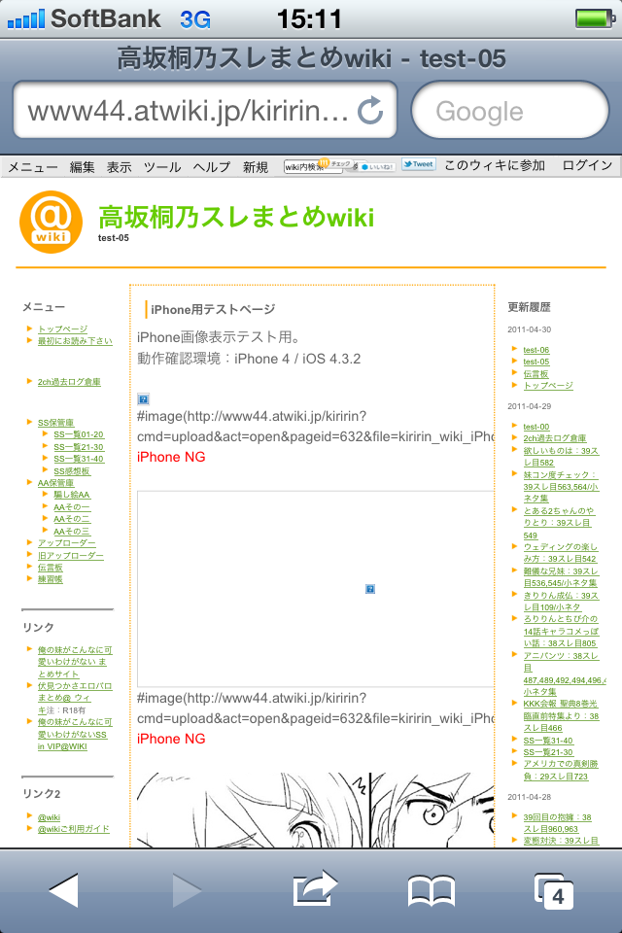Viewport: 622px width, 933px height.
Task: Open トップページ in the left menu
Action: [x=62, y=328]
